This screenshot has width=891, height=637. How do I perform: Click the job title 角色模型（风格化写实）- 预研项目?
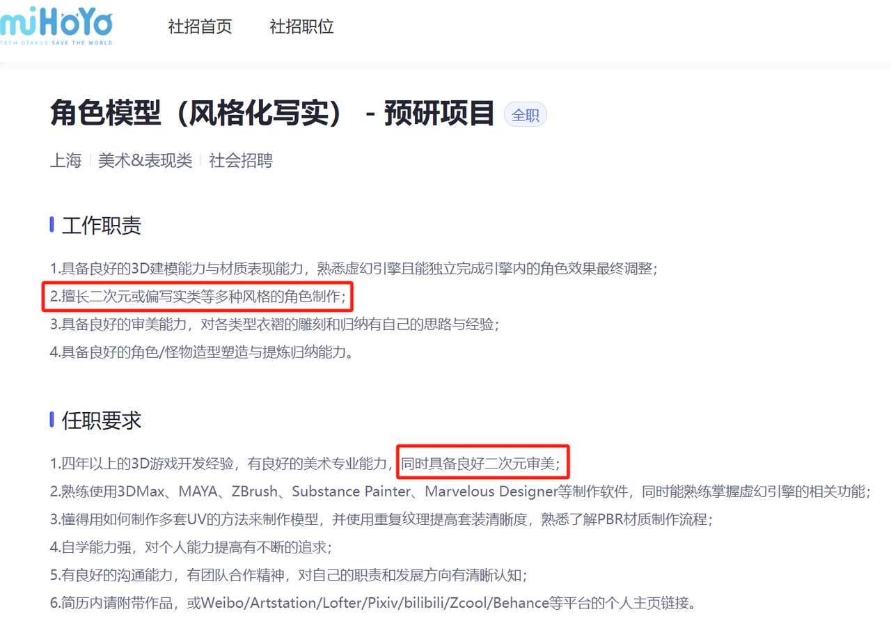(272, 113)
